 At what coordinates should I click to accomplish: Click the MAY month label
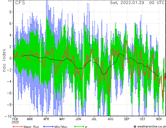coord(62,119)
